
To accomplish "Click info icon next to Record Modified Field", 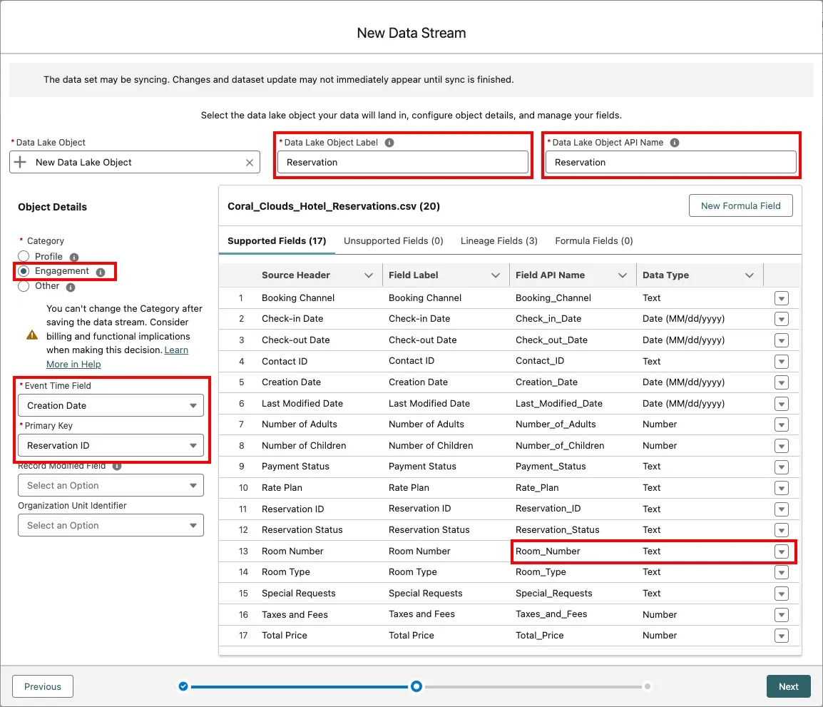I will coord(117,466).
